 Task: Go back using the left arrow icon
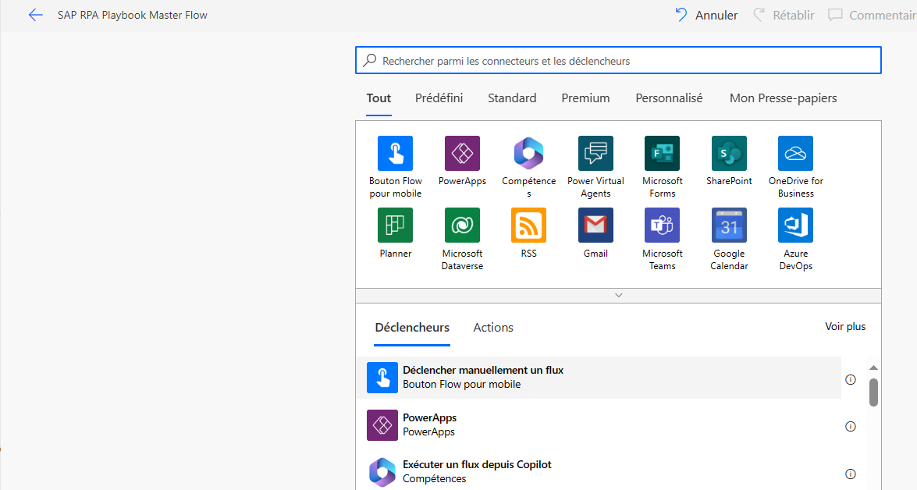coord(36,15)
